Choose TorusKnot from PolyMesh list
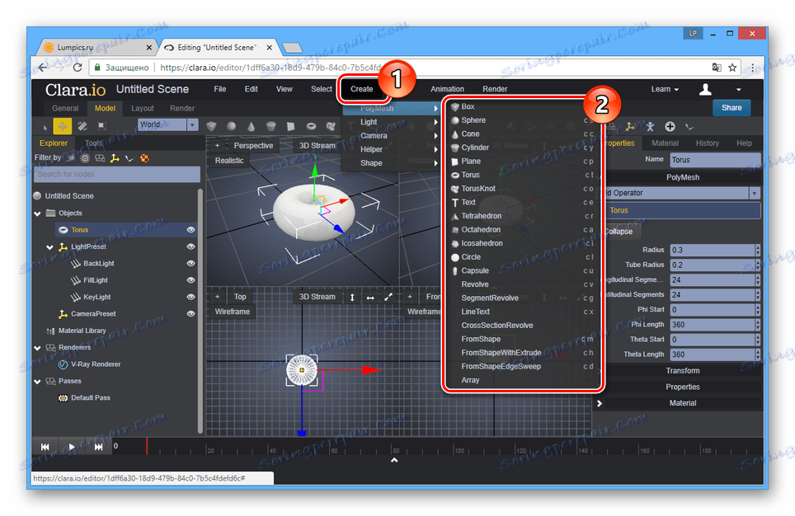 click(x=522, y=189)
